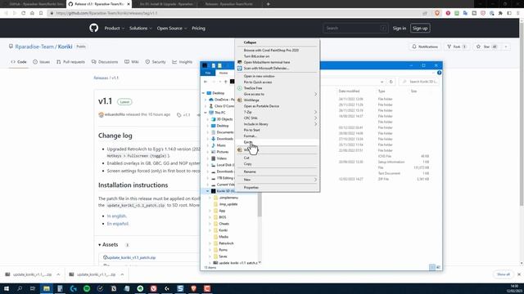Click Explorer search Koriki SD box
The width and height of the screenshot is (524, 294).
coord(420,82)
